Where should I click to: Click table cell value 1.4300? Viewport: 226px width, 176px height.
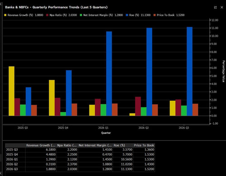149,164
